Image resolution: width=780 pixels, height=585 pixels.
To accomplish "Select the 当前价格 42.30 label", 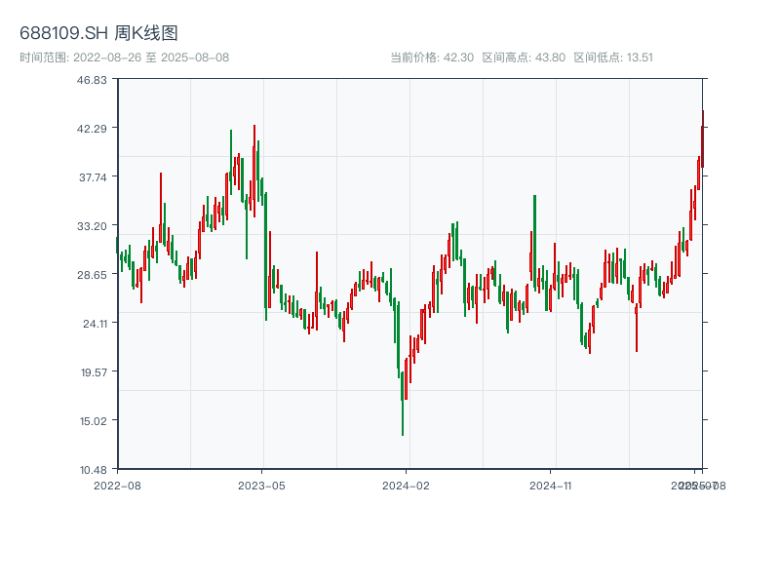I will 432,58.
